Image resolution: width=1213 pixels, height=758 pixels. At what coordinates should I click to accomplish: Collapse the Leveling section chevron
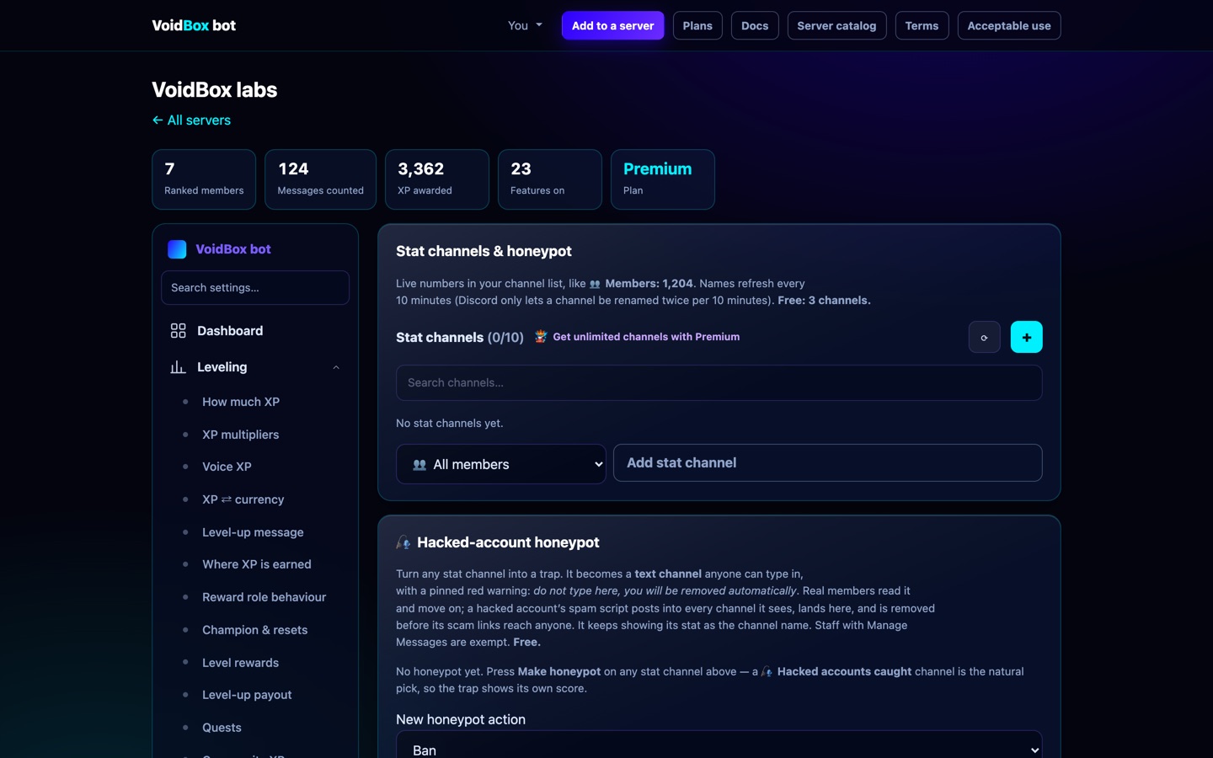pos(336,367)
